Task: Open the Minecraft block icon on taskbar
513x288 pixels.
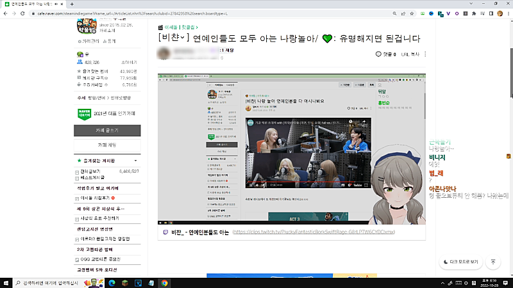Action: pyautogui.click(x=125, y=283)
